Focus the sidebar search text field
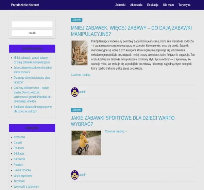This screenshot has height=190, width=204. pyautogui.click(x=32, y=24)
